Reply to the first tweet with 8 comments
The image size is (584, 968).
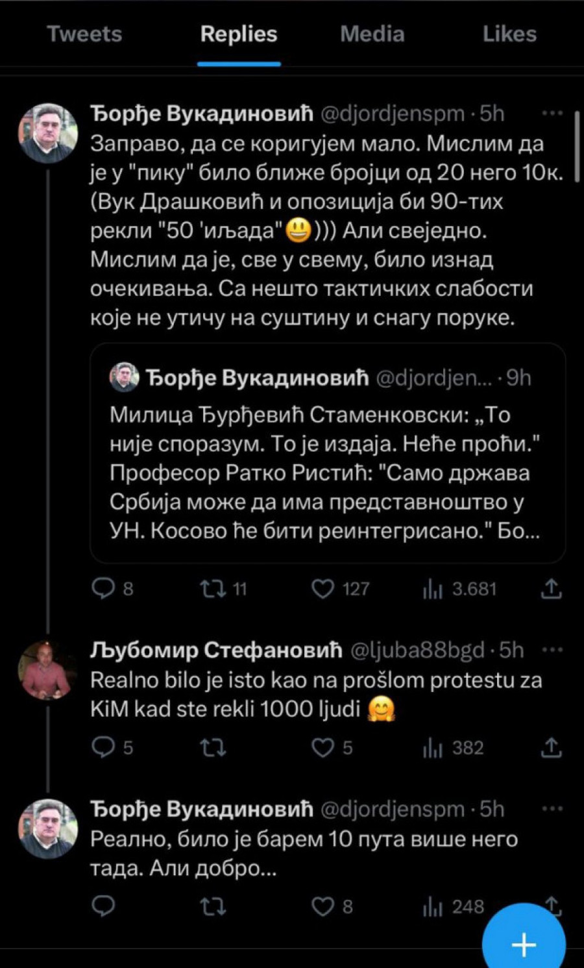[104, 588]
